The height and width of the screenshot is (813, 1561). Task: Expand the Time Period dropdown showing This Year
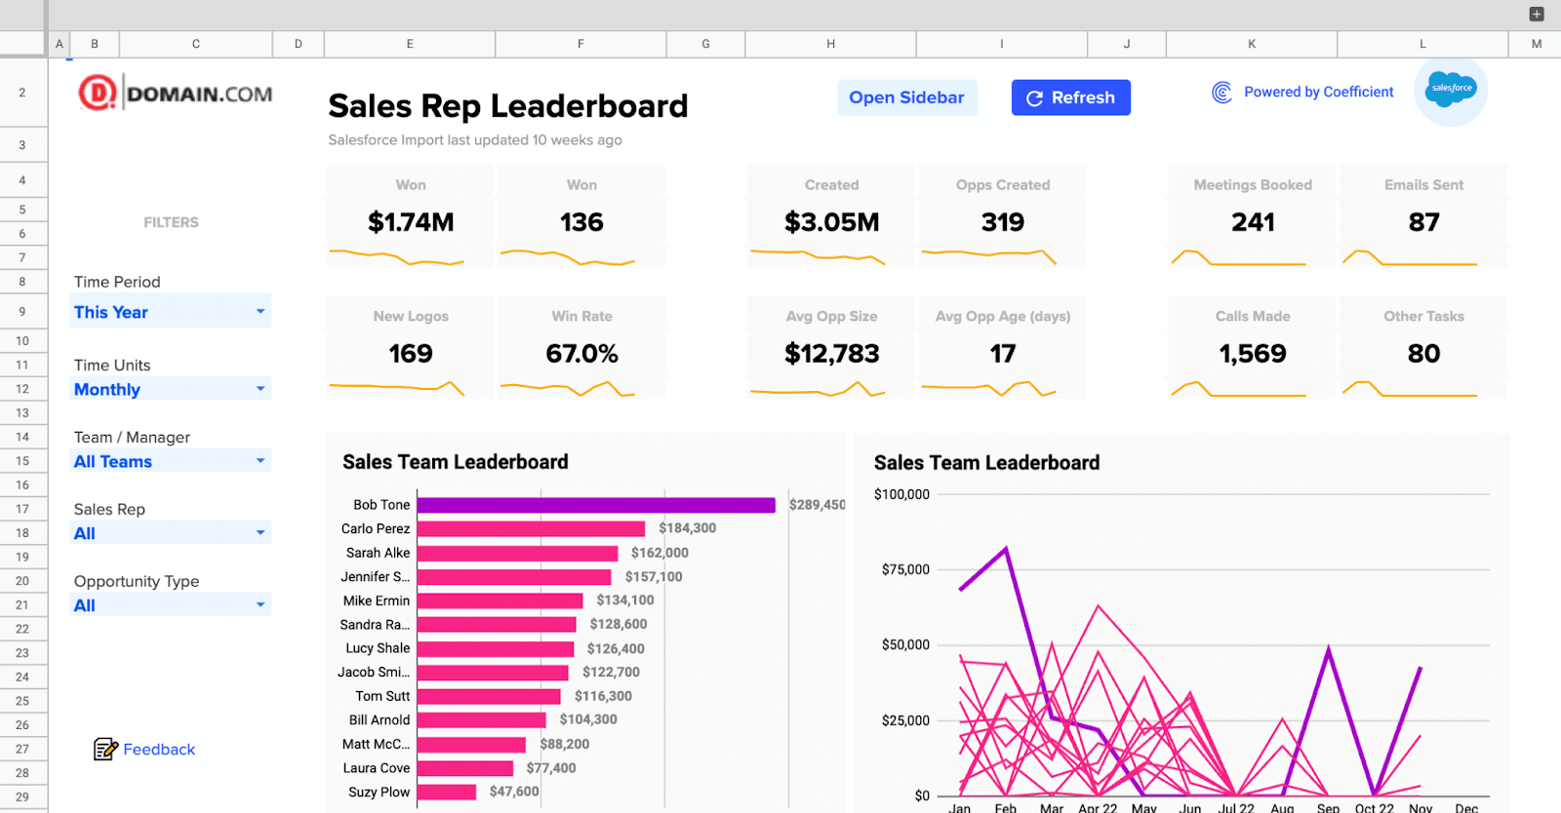[x=260, y=312]
